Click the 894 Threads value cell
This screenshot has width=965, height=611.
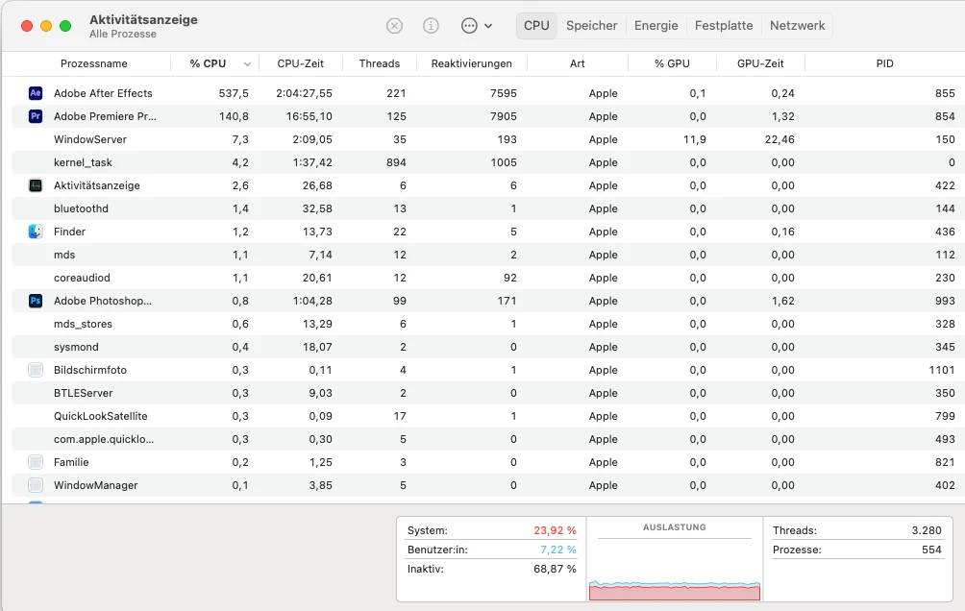click(x=396, y=162)
